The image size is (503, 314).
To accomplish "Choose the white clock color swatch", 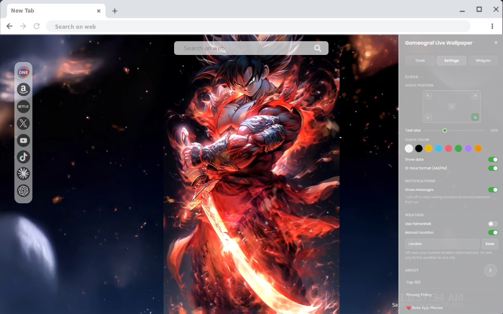I will 409,148.
